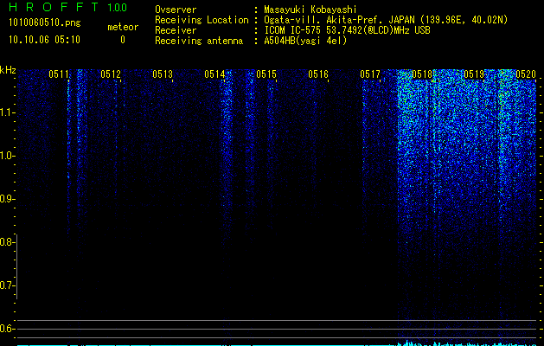Click the 0.8 frequency axis label
544x346 pixels.
point(7,242)
